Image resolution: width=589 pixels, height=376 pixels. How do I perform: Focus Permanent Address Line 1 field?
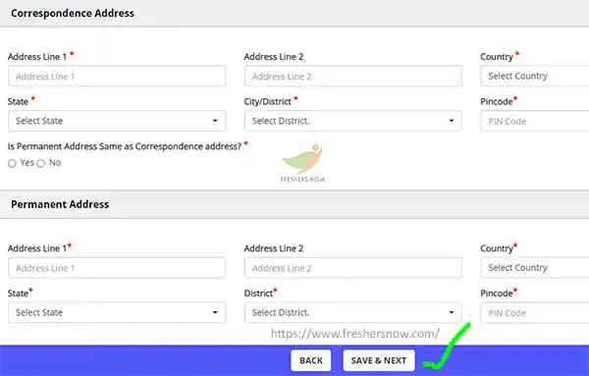click(x=117, y=268)
